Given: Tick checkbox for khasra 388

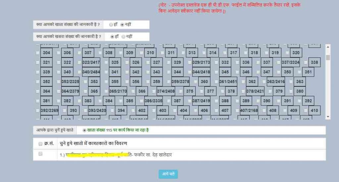Looking at the screenshot, I should 216,101.
